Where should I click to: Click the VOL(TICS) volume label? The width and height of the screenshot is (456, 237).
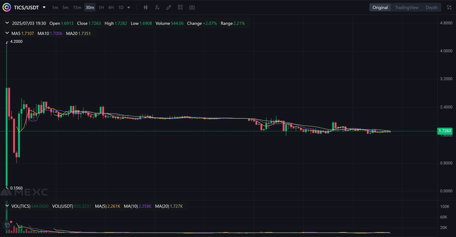(x=30, y=206)
